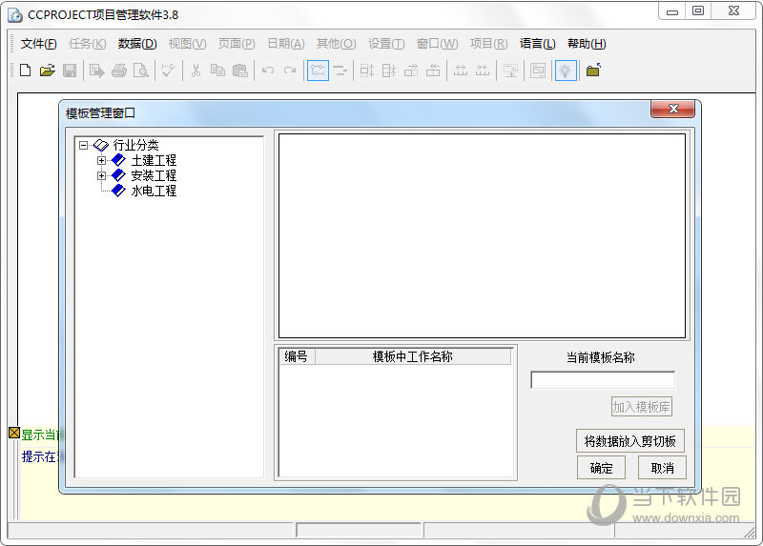Open the 数据(D) menu
This screenshot has height=546, width=763.
tap(137, 44)
